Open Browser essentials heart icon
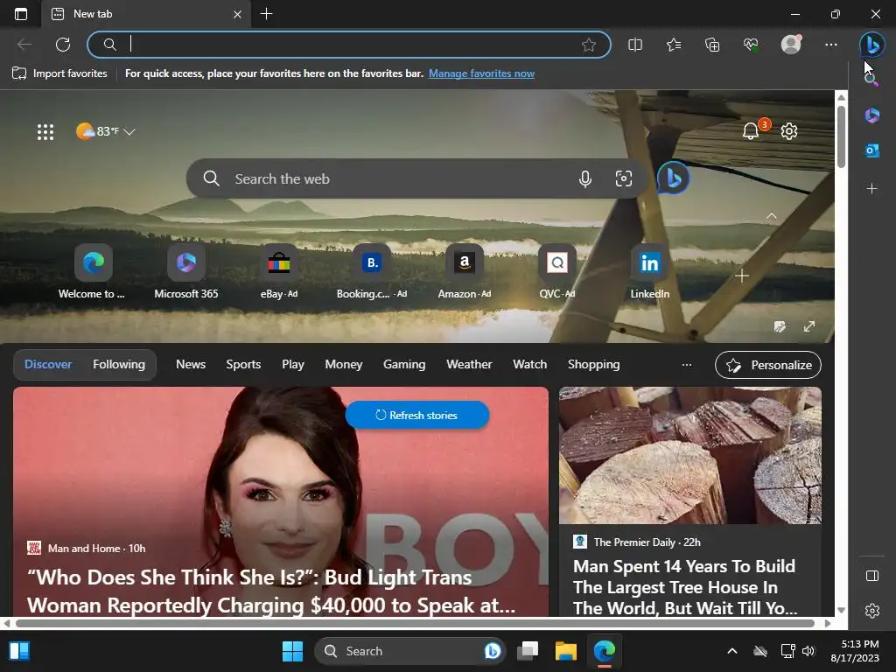The height and width of the screenshot is (672, 896). point(751,45)
